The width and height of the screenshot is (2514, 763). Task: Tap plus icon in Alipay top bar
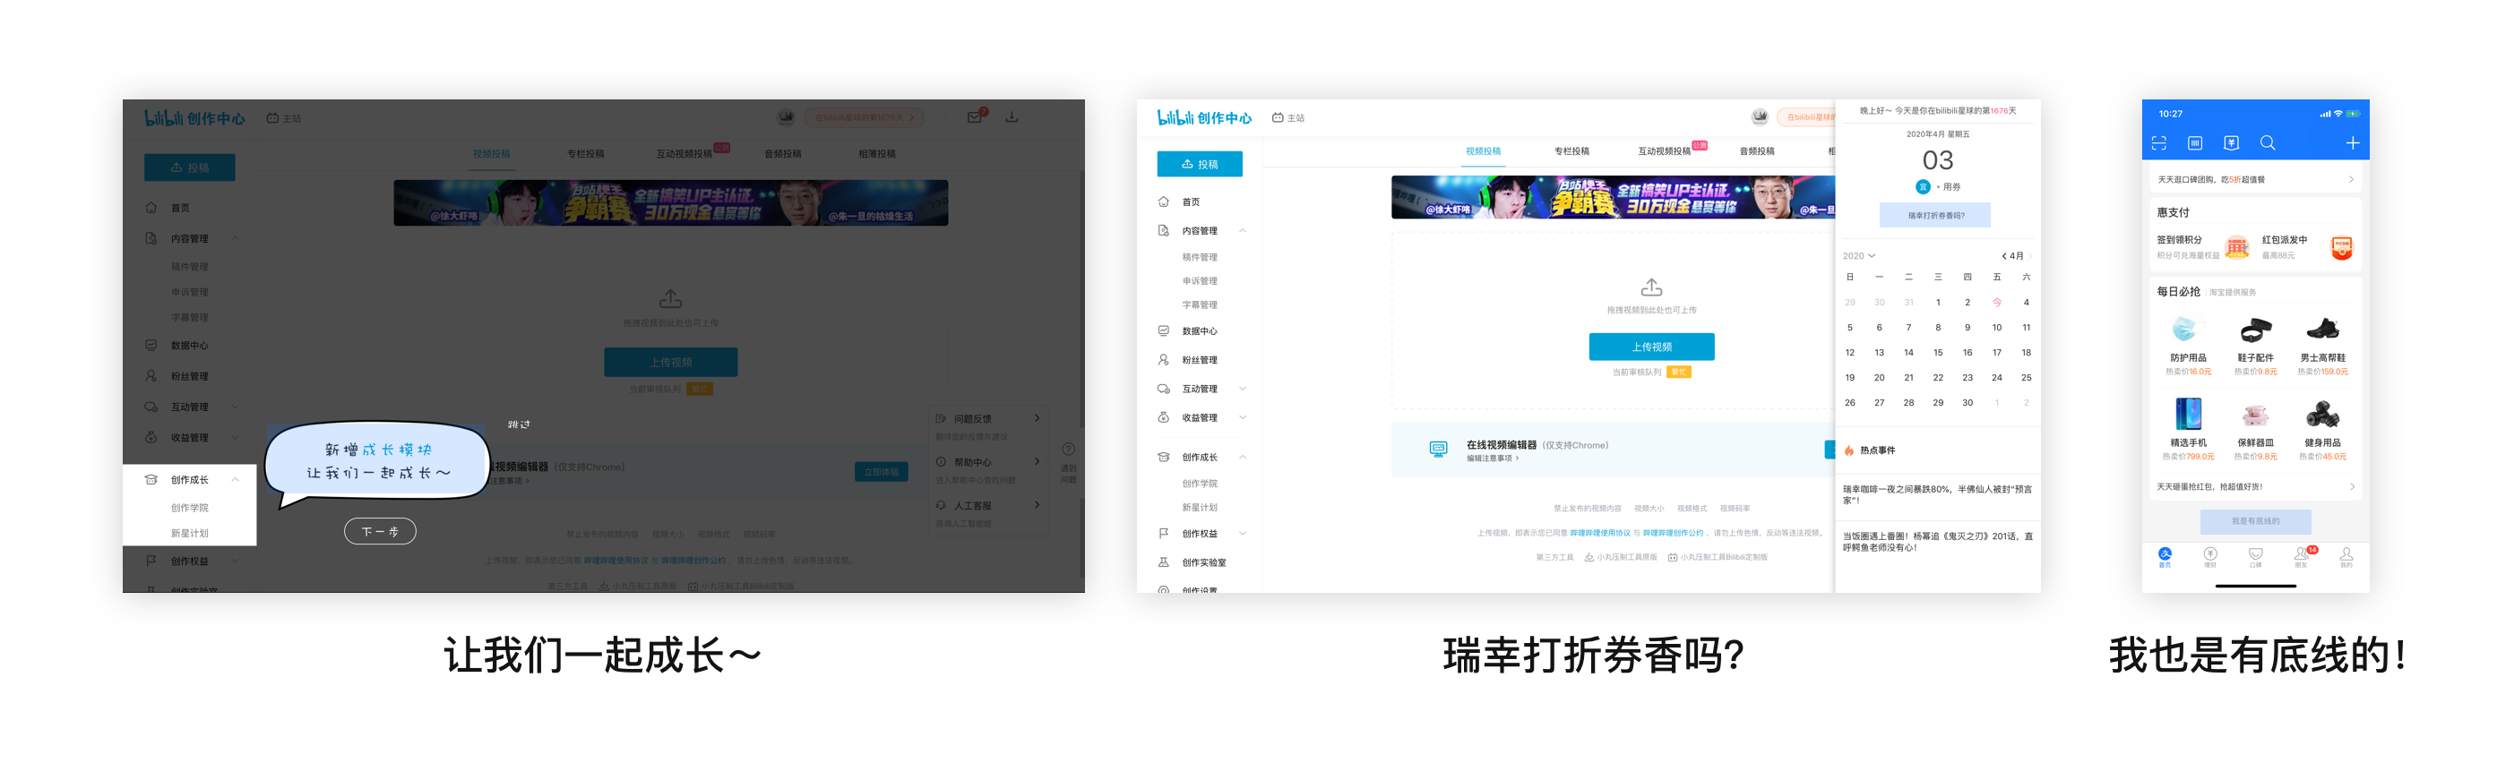[x=2352, y=143]
